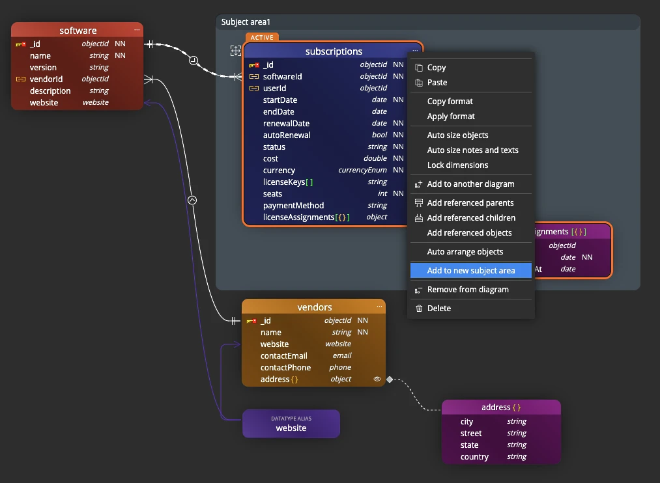Open the software table ellipsis menu
The image size is (660, 483).
137,30
